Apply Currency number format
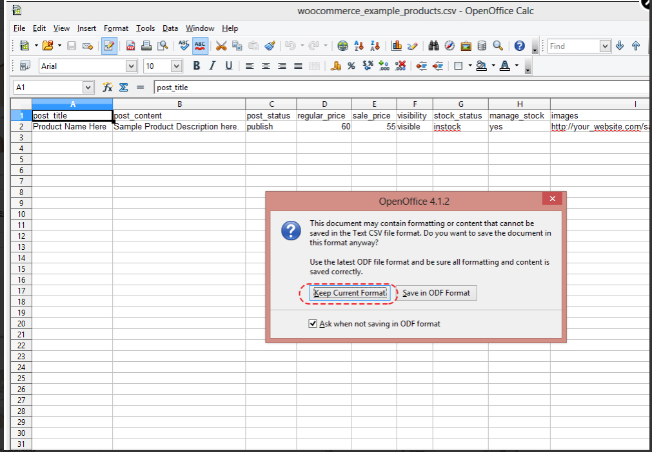This screenshot has width=652, height=452. tap(335, 66)
